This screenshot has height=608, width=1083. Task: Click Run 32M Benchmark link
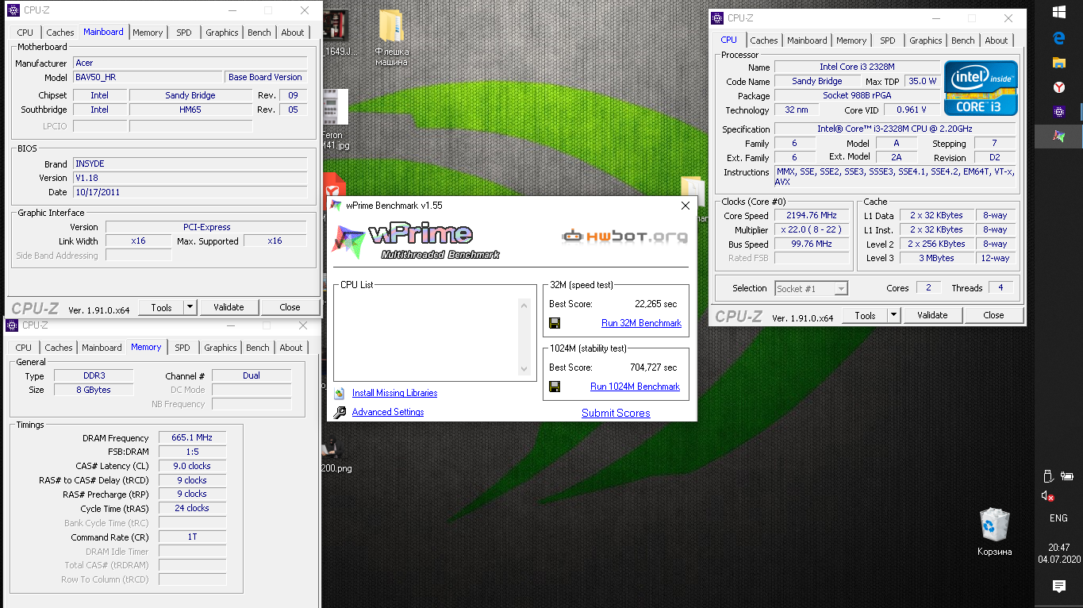click(641, 323)
